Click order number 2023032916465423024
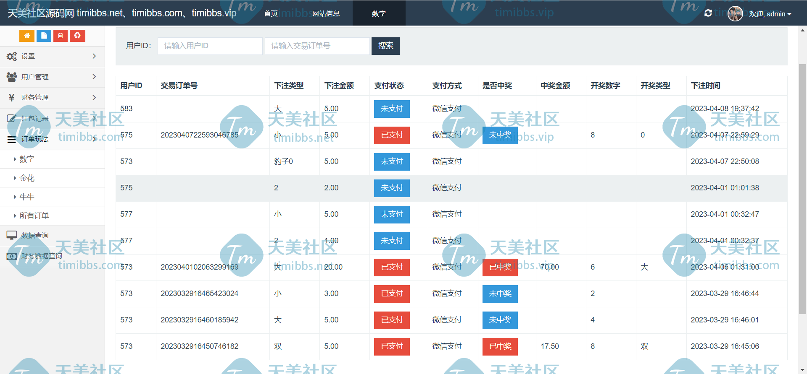807x374 pixels. point(199,293)
